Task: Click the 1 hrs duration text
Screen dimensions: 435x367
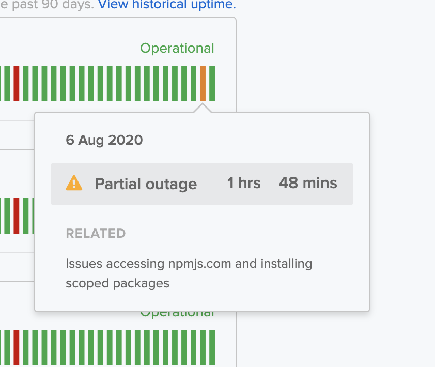Action: point(243,183)
